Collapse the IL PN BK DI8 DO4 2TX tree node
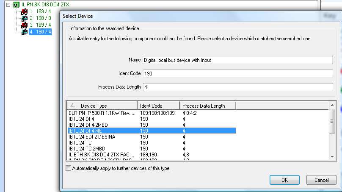The height and width of the screenshot is (192, 342). point(8,5)
